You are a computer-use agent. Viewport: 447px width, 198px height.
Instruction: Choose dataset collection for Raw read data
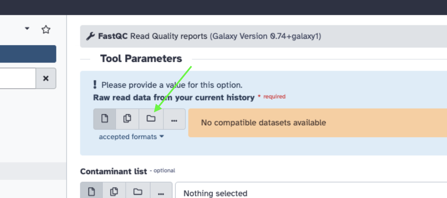151,119
